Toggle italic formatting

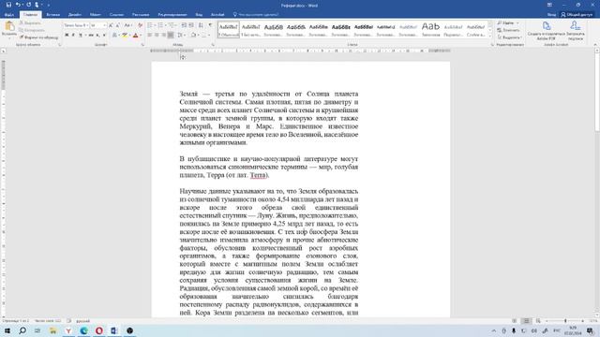(x=73, y=36)
